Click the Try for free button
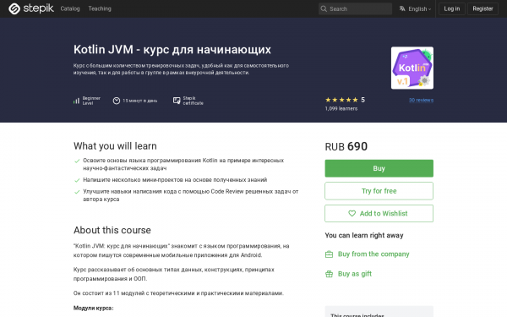 pos(379,191)
